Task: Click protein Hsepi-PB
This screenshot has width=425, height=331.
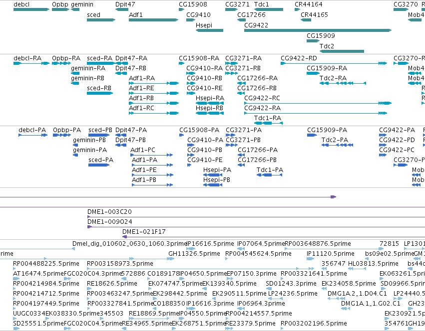Action: point(213,185)
